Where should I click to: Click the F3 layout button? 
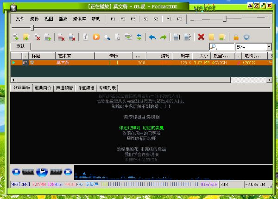coord(133,19)
